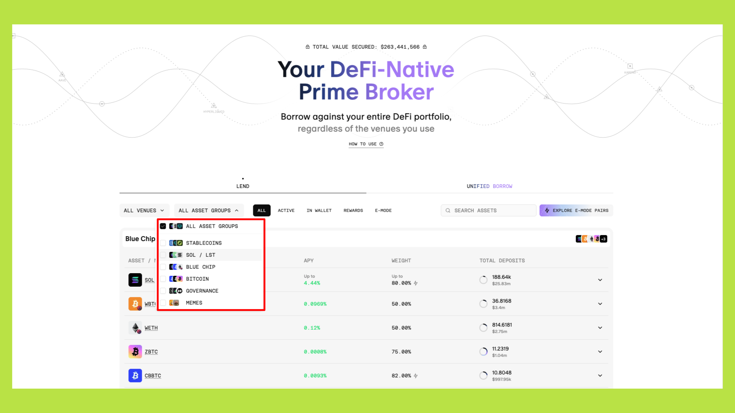
Task: Click the Blue Chip asset icons stack
Action: 591,239
